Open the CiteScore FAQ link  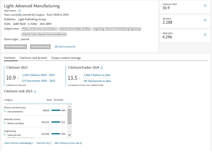tap(44, 143)
